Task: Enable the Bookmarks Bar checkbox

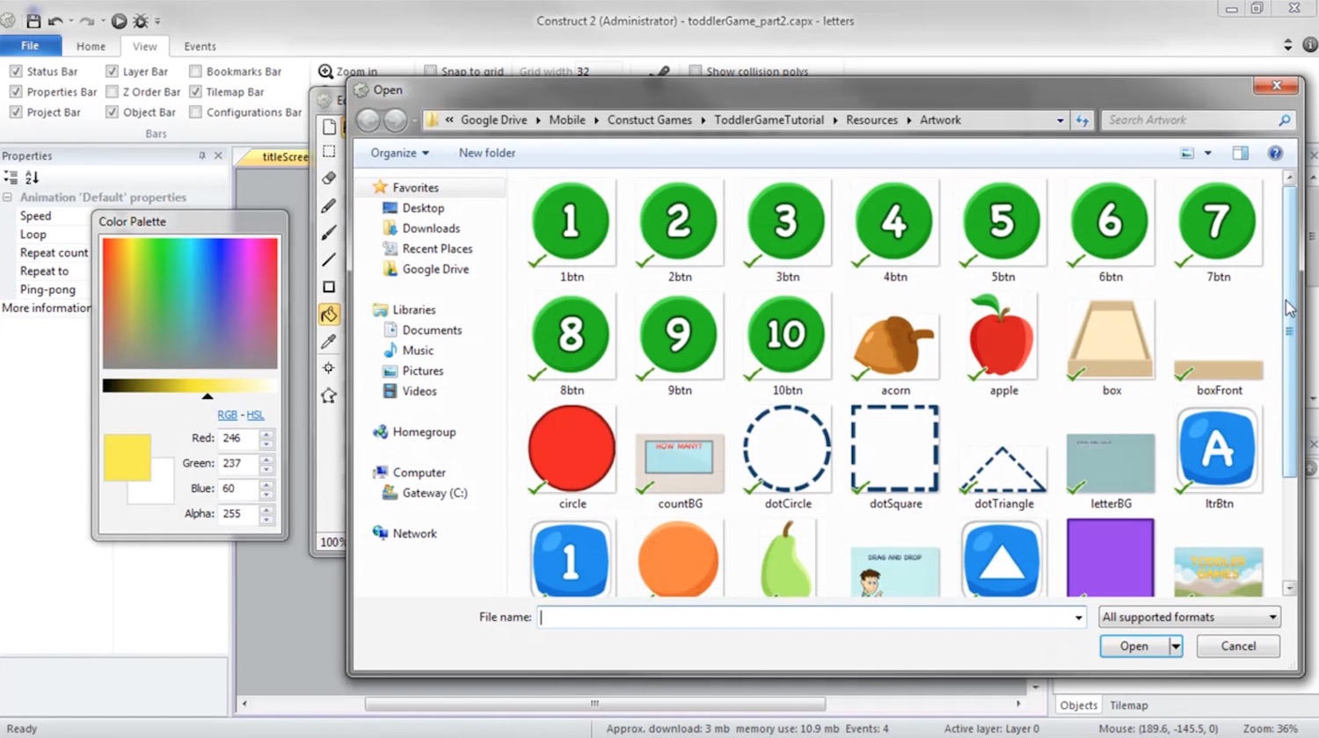Action: pyautogui.click(x=195, y=71)
